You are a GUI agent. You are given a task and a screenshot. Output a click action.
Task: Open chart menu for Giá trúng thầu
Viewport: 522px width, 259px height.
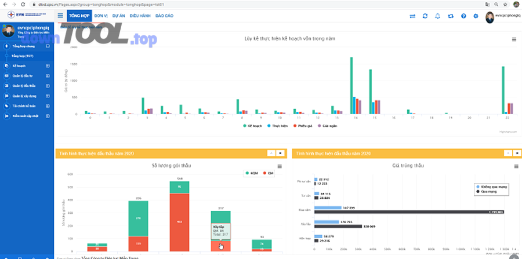pos(514,166)
